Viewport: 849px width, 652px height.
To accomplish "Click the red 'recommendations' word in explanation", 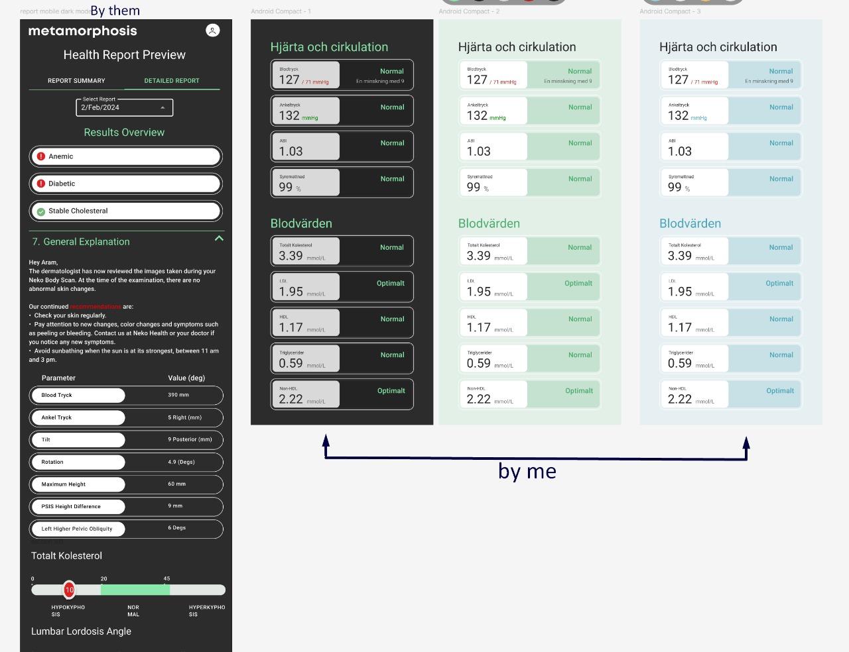I will [96, 307].
